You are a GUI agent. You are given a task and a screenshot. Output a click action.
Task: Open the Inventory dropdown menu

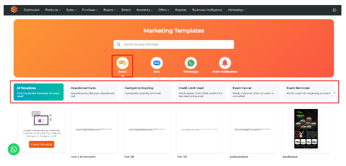pyautogui.click(x=145, y=10)
